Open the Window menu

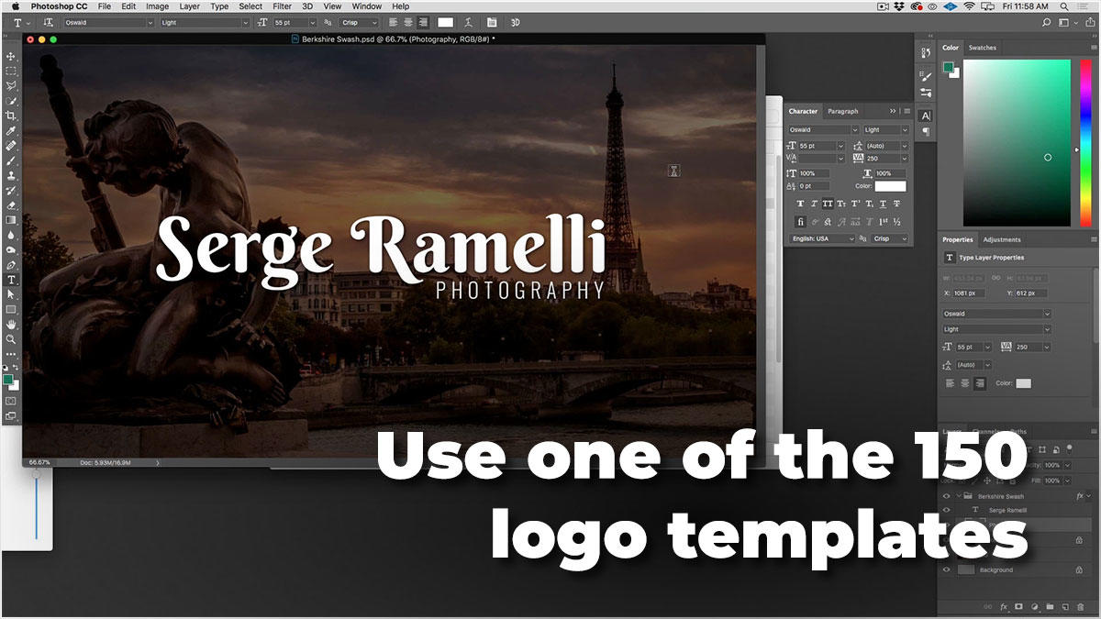[x=366, y=6]
